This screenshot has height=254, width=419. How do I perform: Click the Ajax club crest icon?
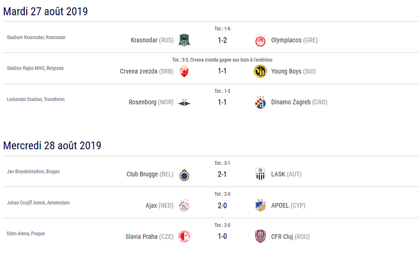(184, 206)
